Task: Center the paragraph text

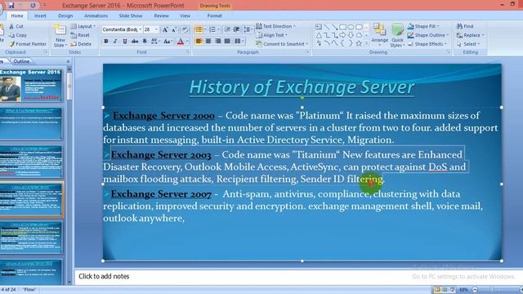Action: coord(208,41)
